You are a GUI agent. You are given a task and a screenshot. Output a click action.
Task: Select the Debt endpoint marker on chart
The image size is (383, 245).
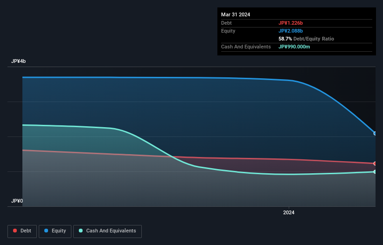click(x=375, y=163)
